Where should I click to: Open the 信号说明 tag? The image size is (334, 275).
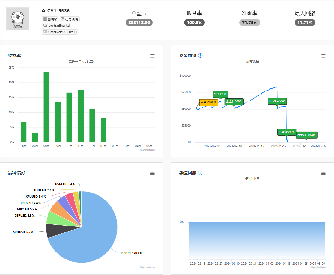pyautogui.click(x=69, y=19)
